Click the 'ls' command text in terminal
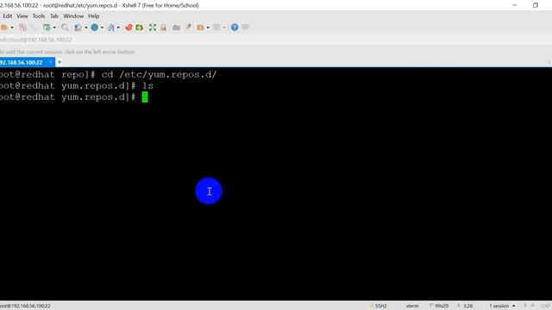 147,86
